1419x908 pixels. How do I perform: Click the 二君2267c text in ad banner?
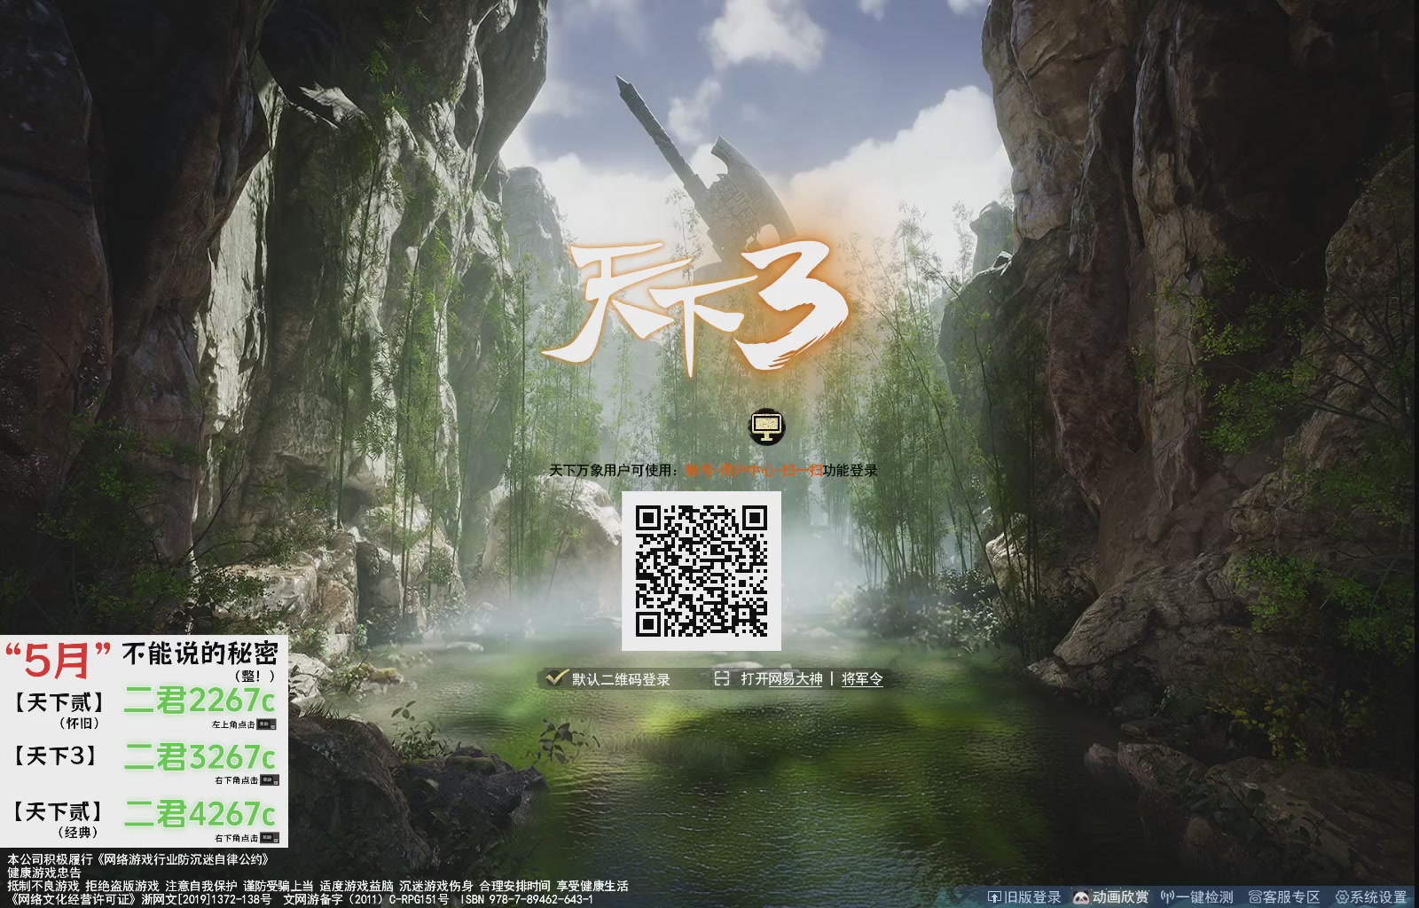[x=200, y=701]
